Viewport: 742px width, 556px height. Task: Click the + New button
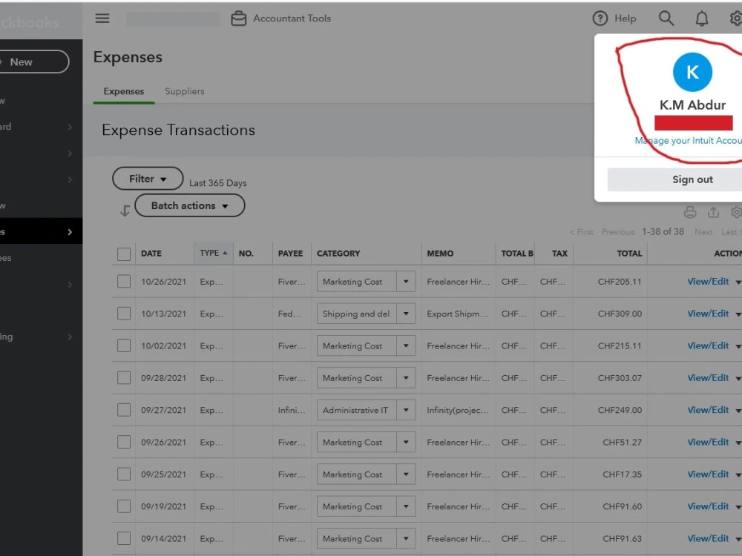[x=34, y=62]
